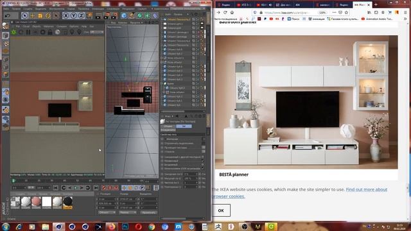Click the Применить apply button

tap(149, 212)
